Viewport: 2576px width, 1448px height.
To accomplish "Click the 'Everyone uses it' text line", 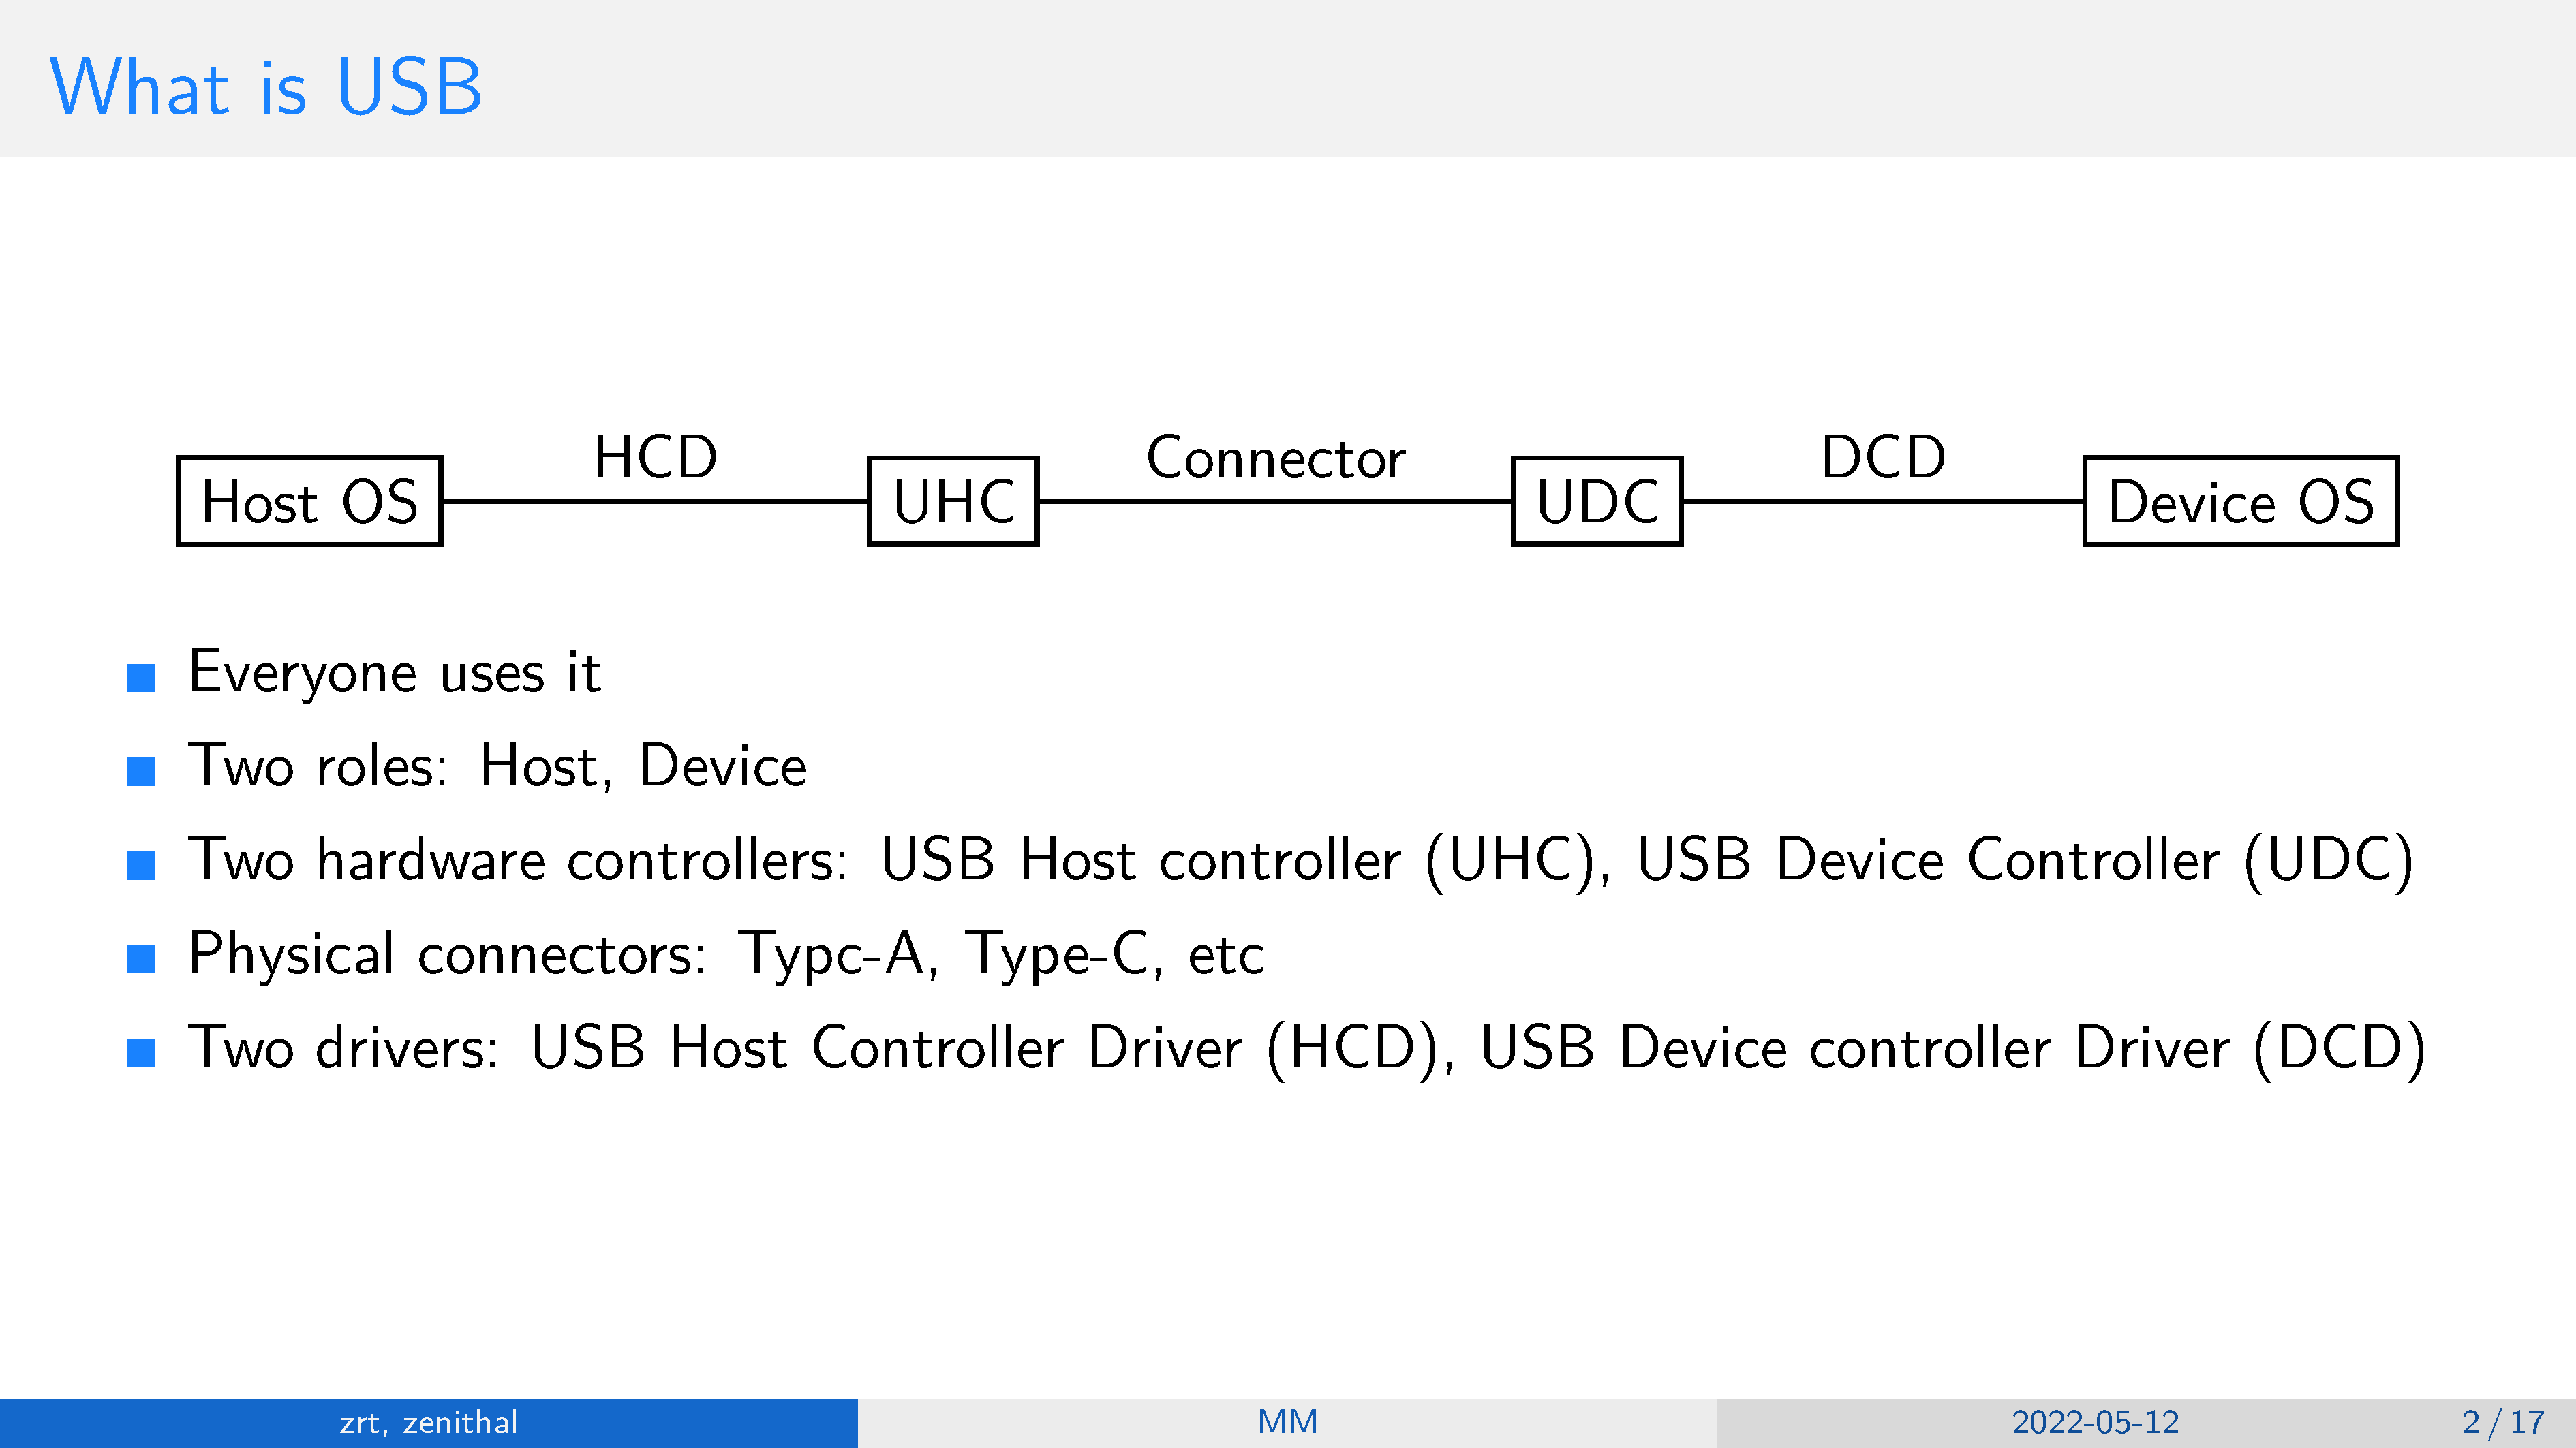I will [394, 672].
